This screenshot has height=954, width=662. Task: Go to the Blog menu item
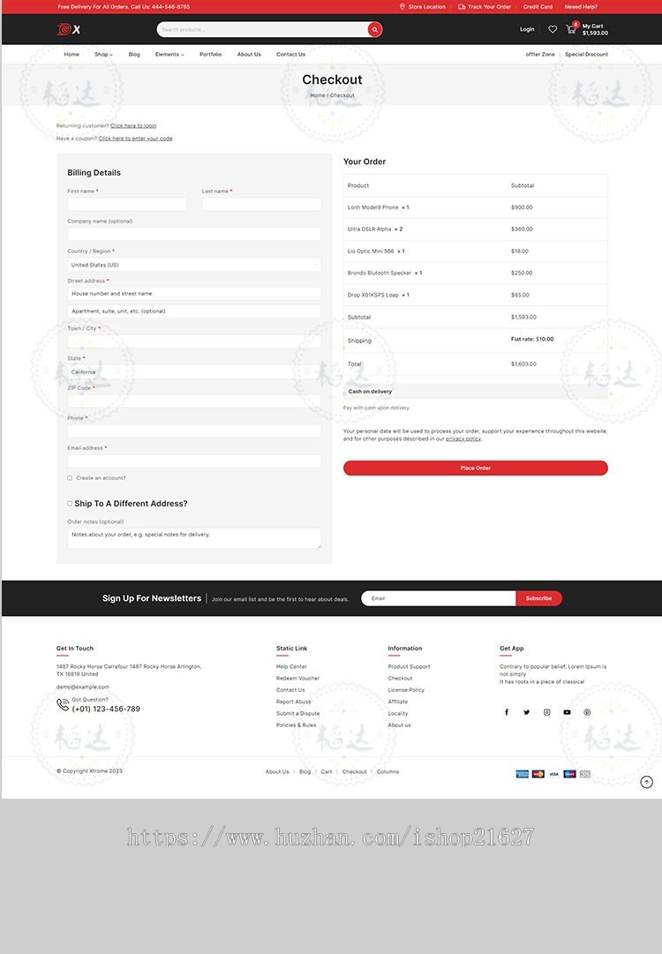(134, 54)
